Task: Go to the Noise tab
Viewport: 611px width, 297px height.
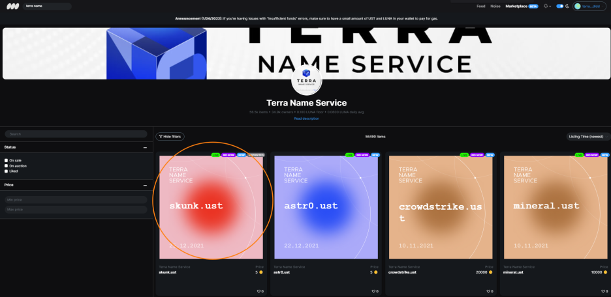Action: (495, 7)
